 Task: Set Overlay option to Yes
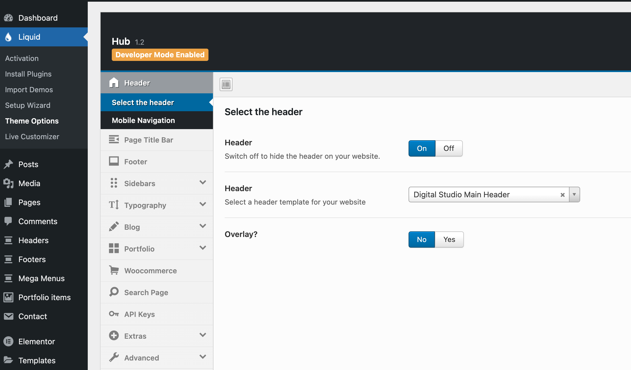(449, 239)
